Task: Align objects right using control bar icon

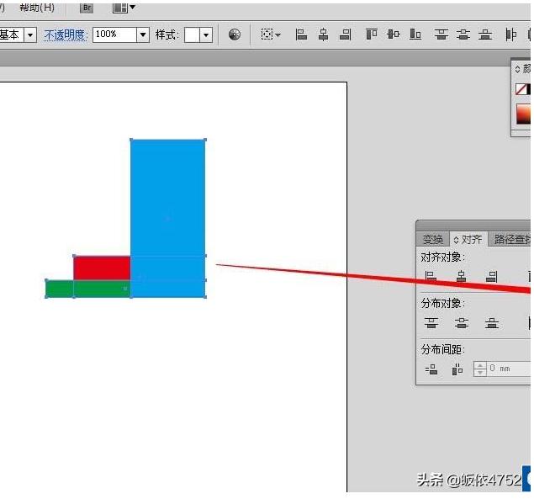Action: click(x=346, y=35)
